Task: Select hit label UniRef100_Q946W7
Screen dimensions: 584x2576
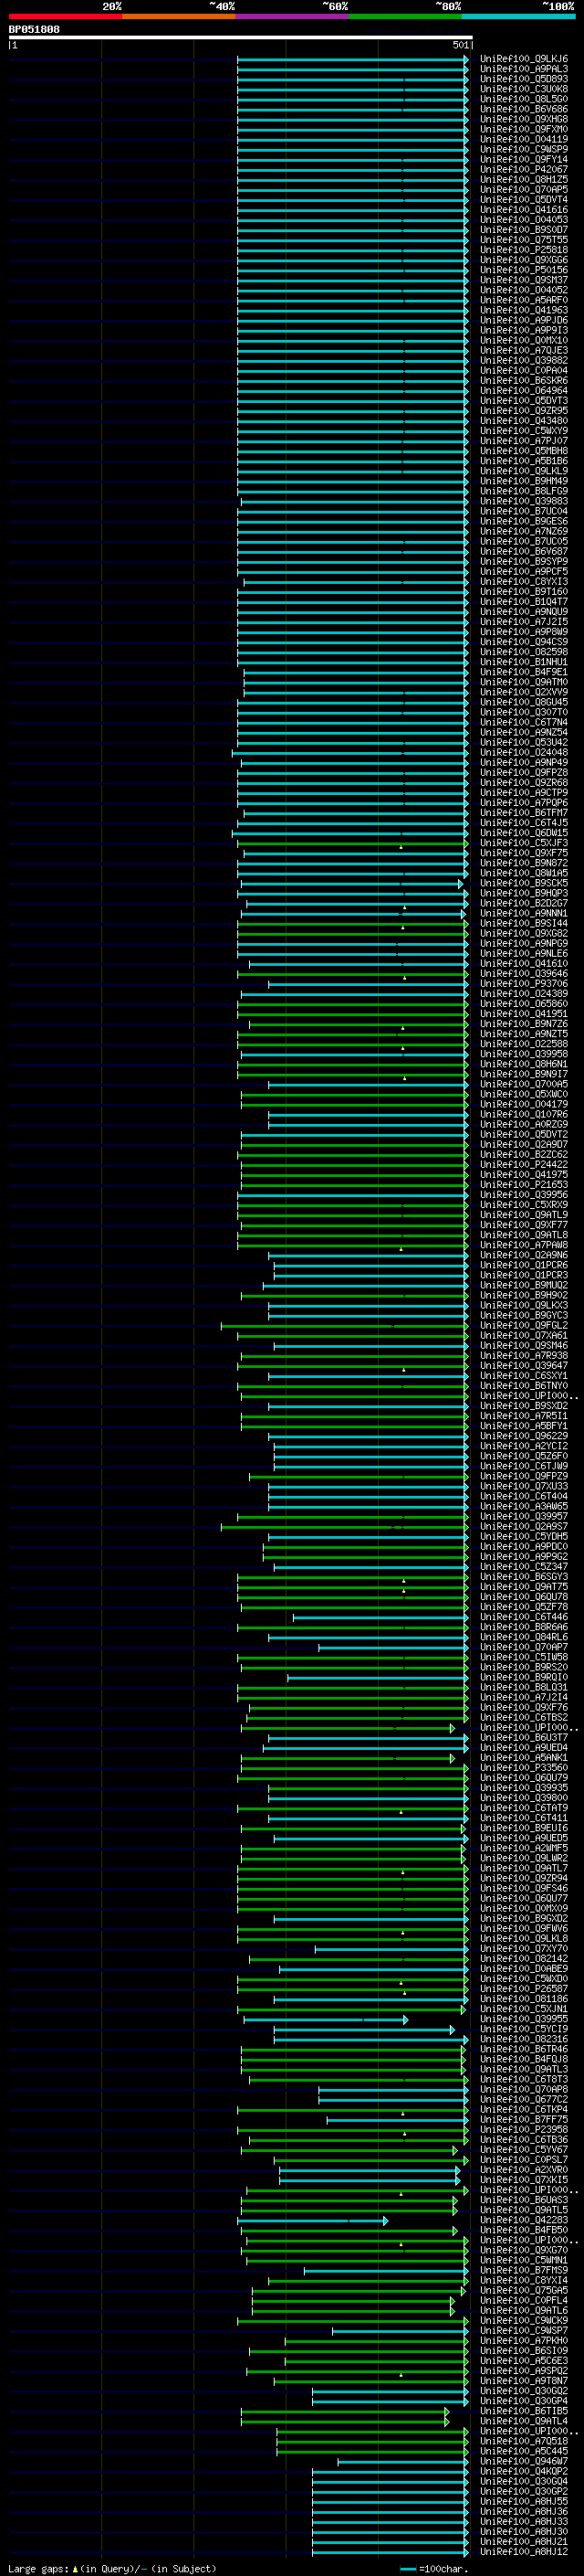Action: (524, 2460)
